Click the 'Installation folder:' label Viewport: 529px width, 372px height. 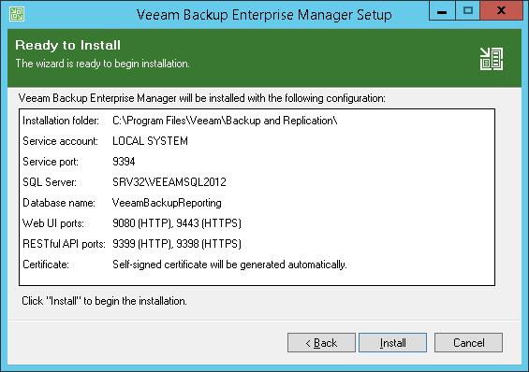tap(61, 121)
